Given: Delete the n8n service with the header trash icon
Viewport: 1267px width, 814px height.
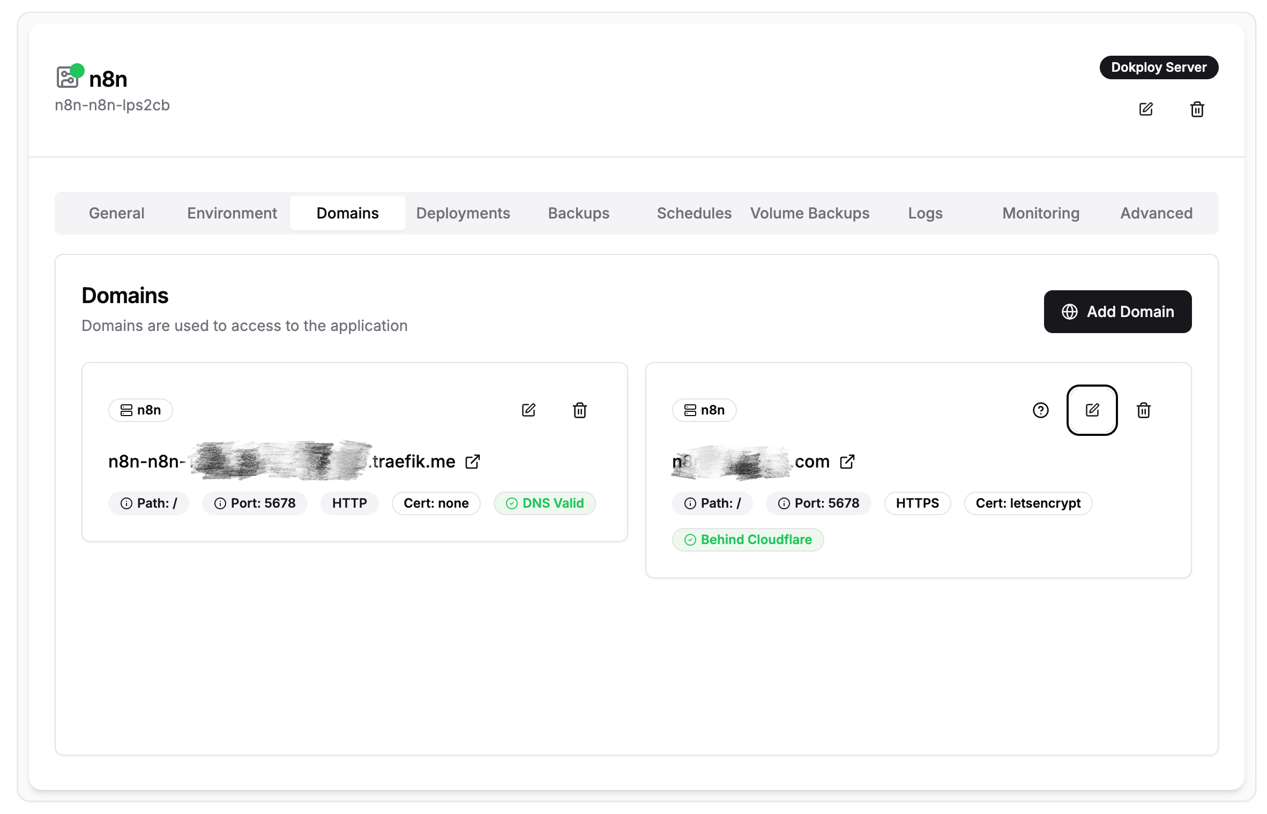Looking at the screenshot, I should 1197,109.
